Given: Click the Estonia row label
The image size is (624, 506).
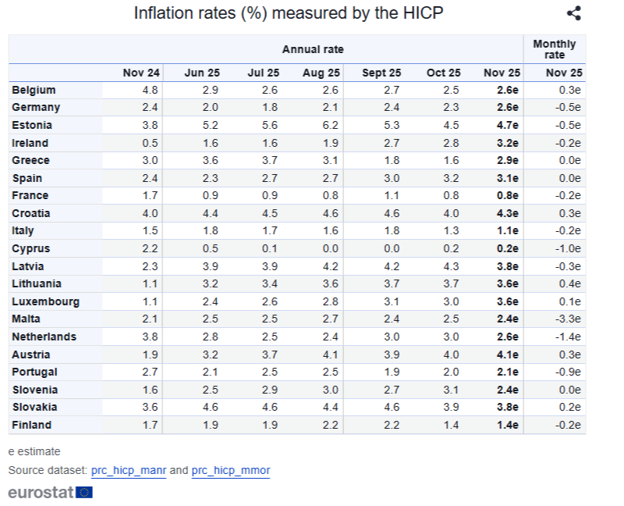Looking at the screenshot, I should click(32, 125).
